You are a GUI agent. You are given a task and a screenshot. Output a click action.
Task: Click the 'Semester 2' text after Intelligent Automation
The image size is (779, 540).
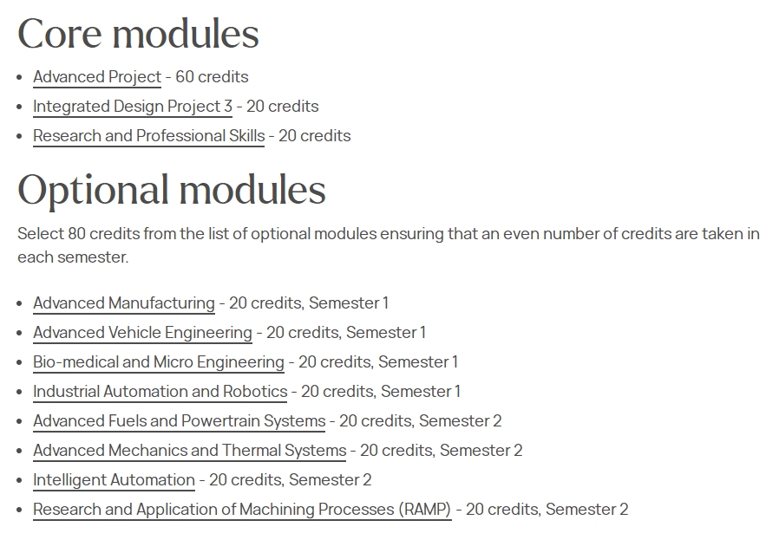(330, 480)
